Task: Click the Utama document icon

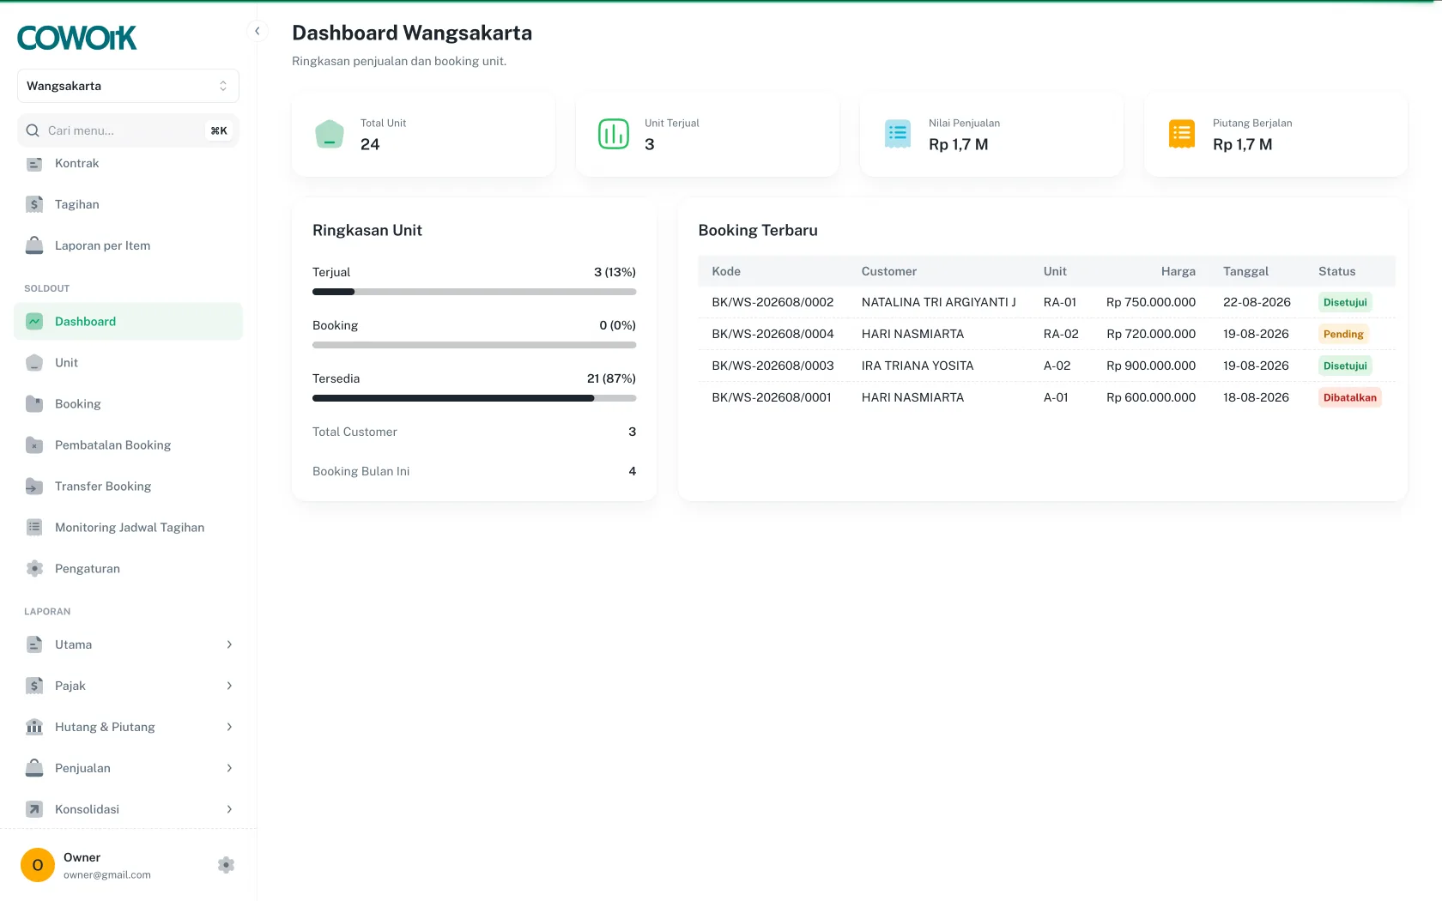Action: [34, 644]
